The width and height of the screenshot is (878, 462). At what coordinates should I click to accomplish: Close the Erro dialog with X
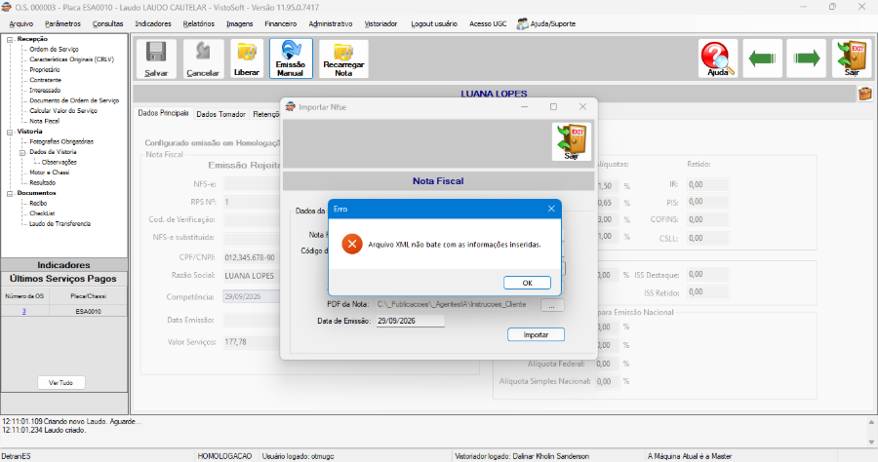click(551, 209)
